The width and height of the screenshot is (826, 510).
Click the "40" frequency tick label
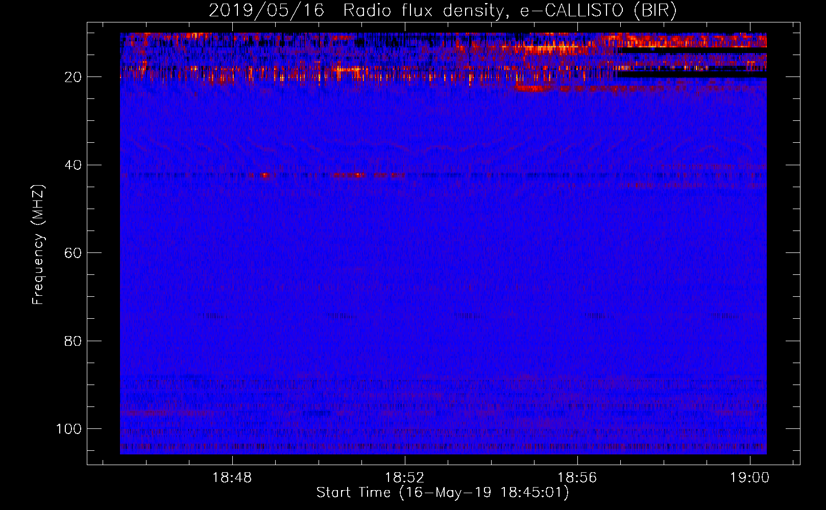(x=74, y=165)
